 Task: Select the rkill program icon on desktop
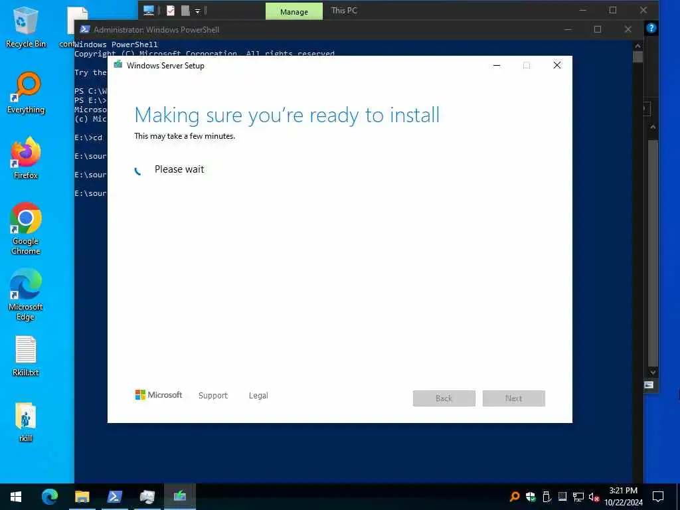tap(26, 422)
